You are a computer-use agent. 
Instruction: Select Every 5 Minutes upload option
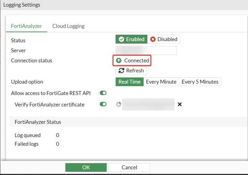click(200, 82)
